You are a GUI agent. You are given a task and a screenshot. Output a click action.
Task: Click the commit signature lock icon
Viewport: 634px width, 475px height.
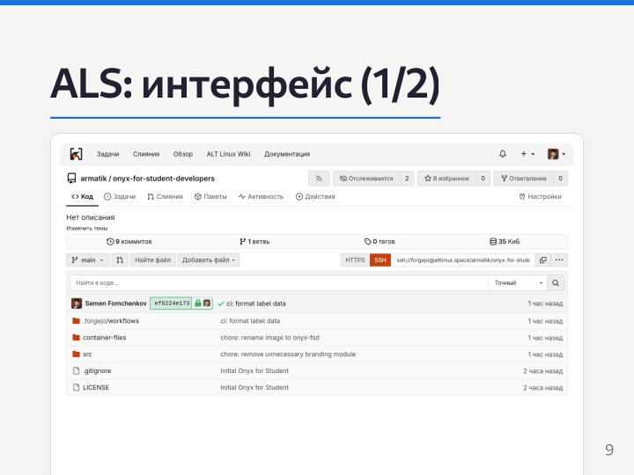tap(198, 303)
